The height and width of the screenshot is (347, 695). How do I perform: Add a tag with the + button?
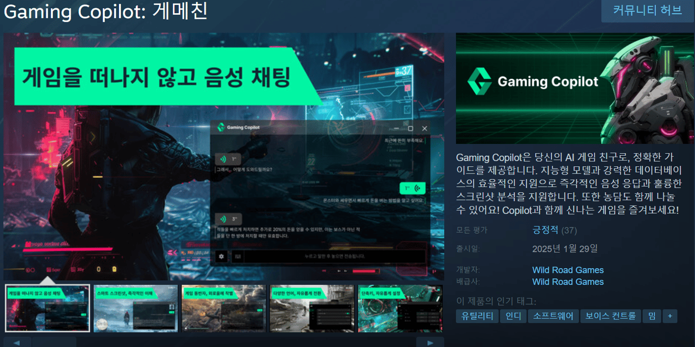pos(670,316)
